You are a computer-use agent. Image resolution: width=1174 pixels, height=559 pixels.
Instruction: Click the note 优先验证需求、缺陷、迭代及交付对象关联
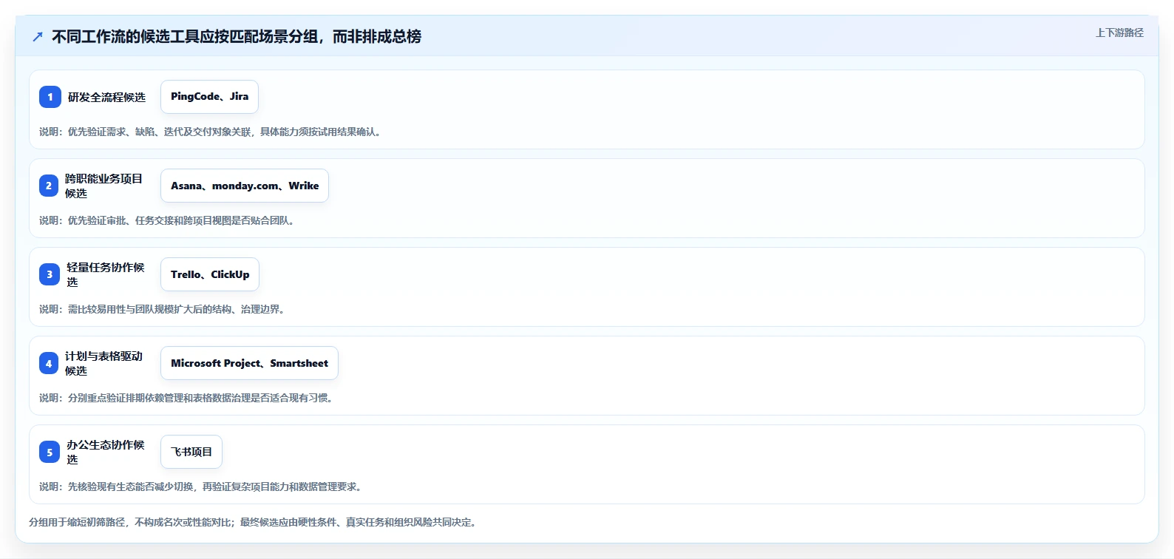160,132
